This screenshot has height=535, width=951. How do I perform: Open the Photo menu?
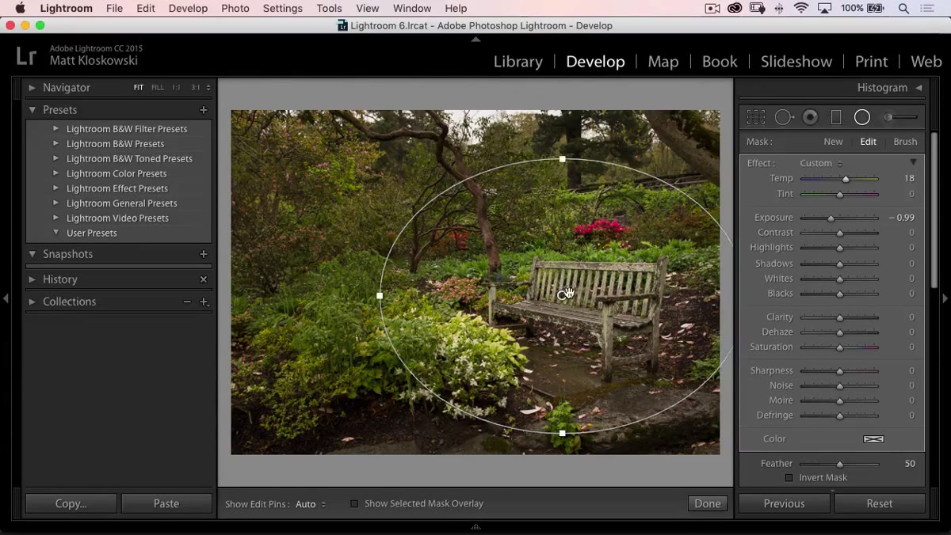[x=235, y=8]
